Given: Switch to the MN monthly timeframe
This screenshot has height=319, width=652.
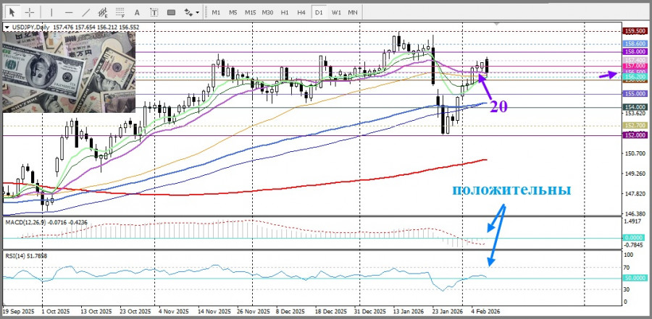Looking at the screenshot, I should tap(353, 12).
